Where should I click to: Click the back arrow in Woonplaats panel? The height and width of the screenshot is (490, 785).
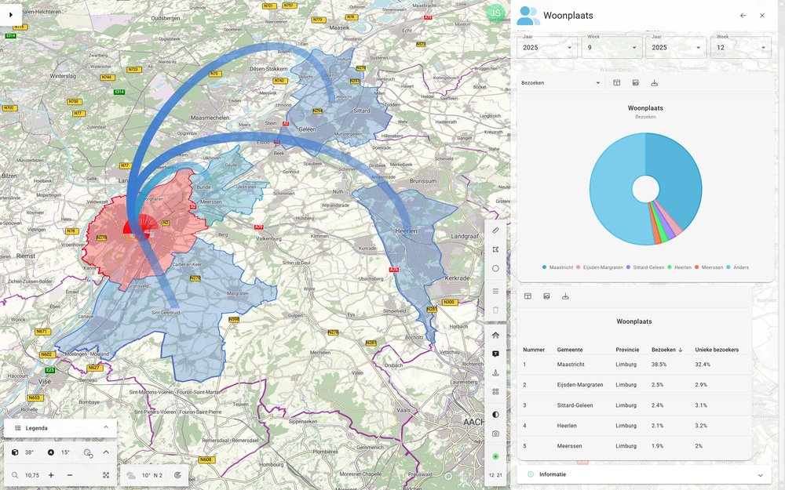click(x=744, y=15)
